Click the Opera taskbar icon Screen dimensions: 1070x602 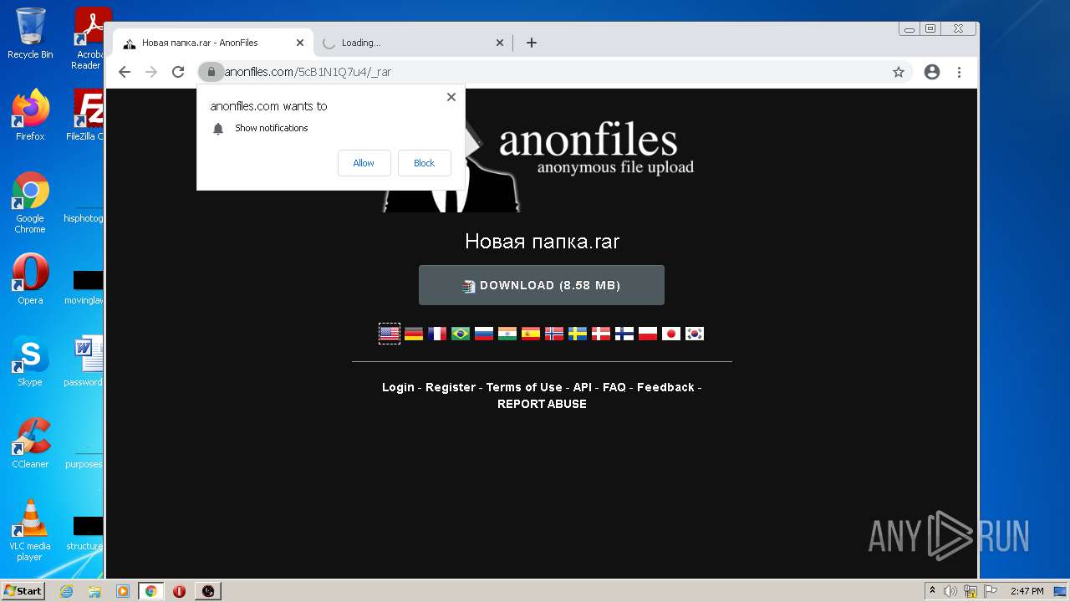tap(179, 591)
